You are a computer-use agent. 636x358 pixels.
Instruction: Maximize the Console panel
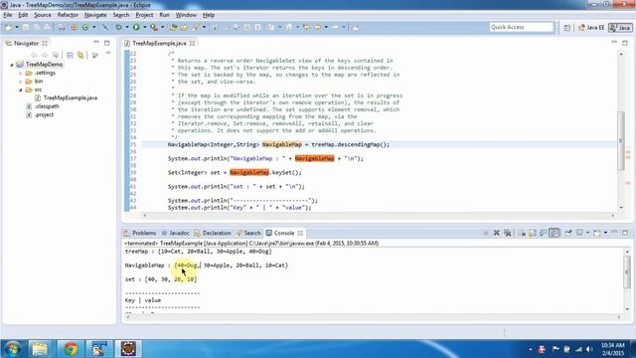coord(625,233)
